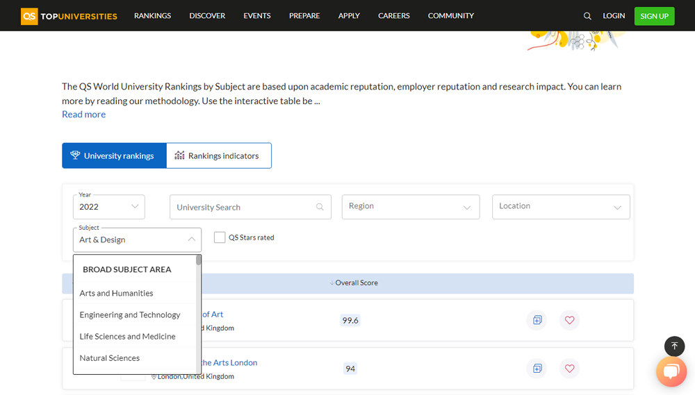The height and width of the screenshot is (395, 695).
Task: Open the RANKINGS nav menu
Action: [x=152, y=16]
